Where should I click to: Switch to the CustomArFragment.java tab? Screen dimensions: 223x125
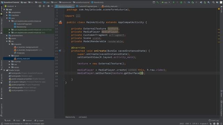(87, 6)
